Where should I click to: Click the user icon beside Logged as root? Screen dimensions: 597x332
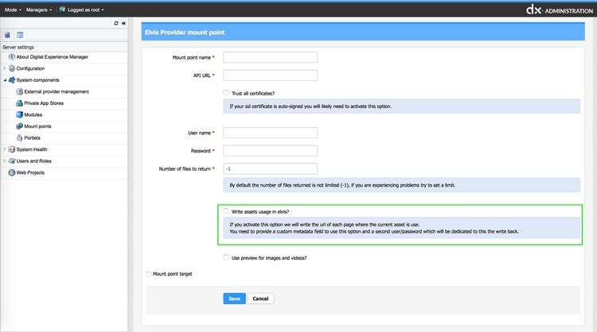pos(62,10)
